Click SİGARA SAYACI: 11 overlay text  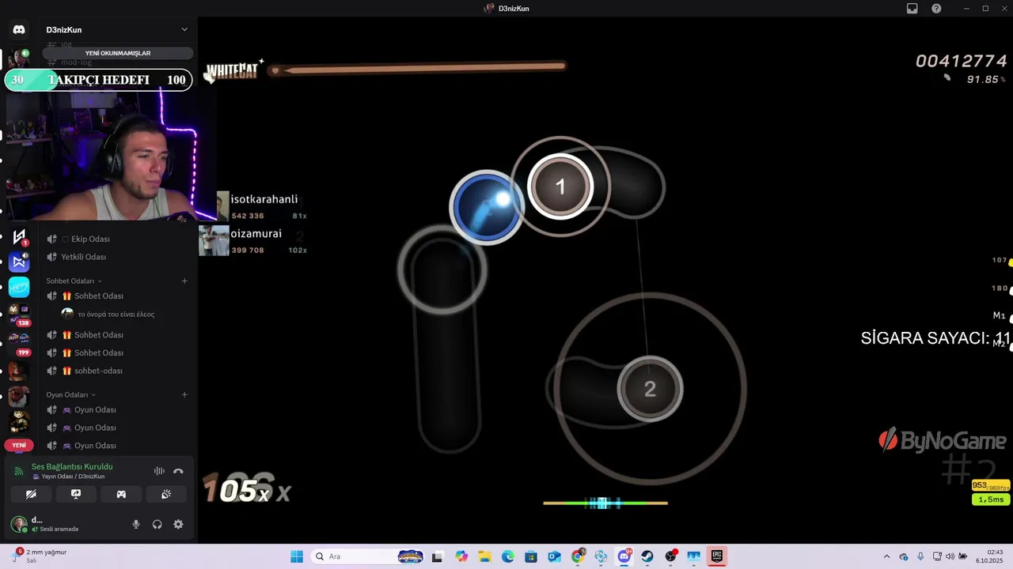pos(935,338)
